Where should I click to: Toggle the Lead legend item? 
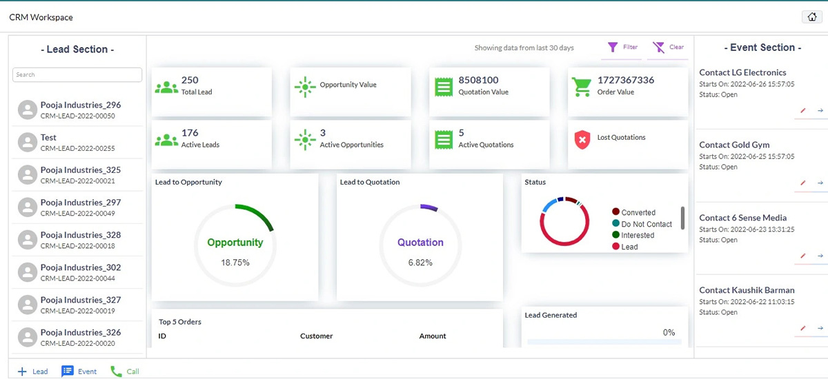[624, 247]
